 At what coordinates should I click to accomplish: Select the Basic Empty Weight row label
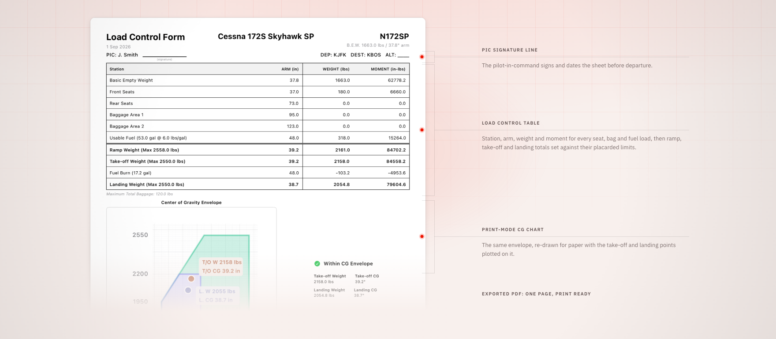[x=131, y=81]
